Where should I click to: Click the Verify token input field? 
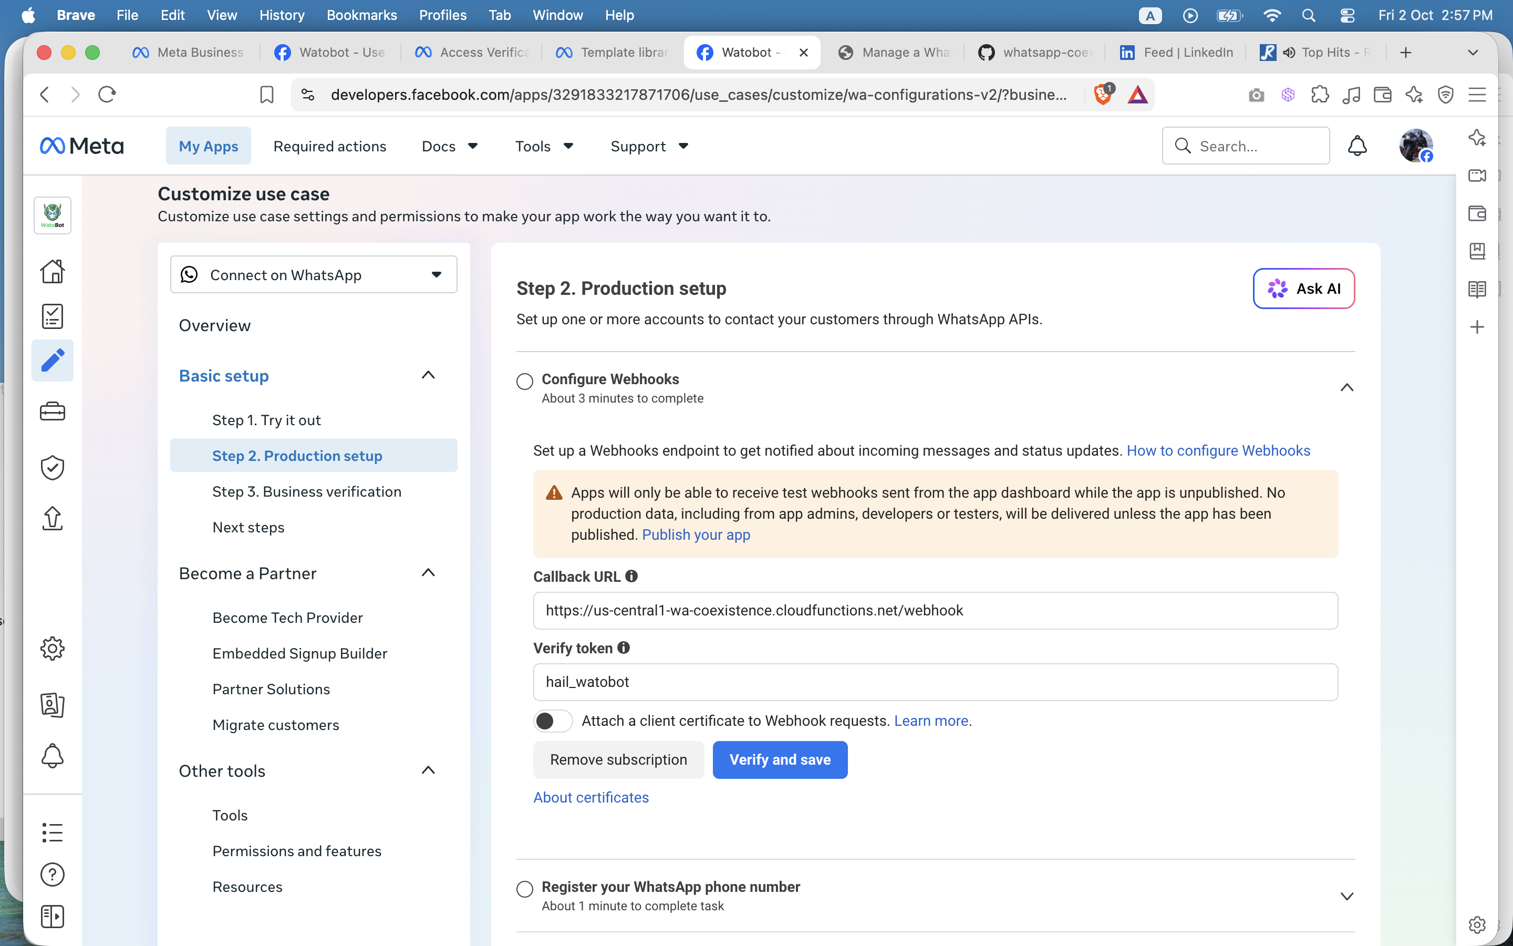point(935,682)
